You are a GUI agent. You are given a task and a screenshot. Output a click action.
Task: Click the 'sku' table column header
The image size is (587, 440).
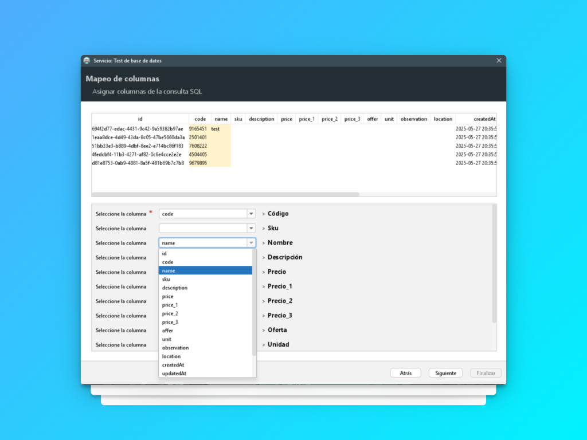click(x=238, y=119)
